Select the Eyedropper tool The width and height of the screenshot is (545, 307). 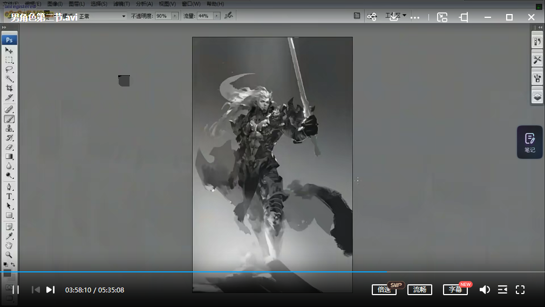[9, 236]
